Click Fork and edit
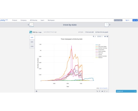 pos(89,32)
